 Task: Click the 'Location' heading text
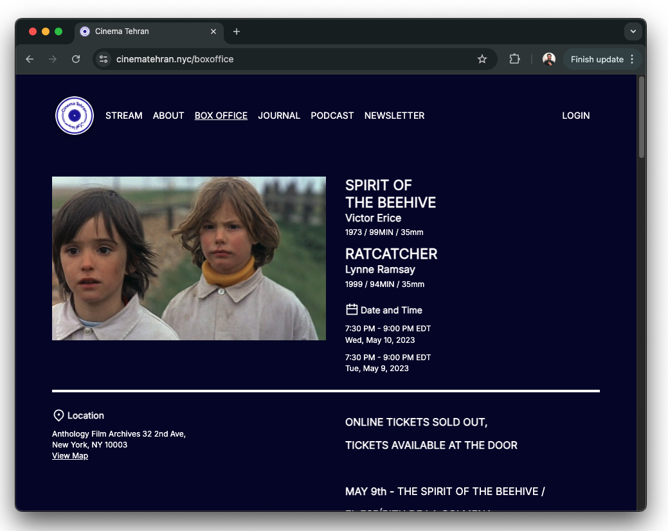coord(86,415)
